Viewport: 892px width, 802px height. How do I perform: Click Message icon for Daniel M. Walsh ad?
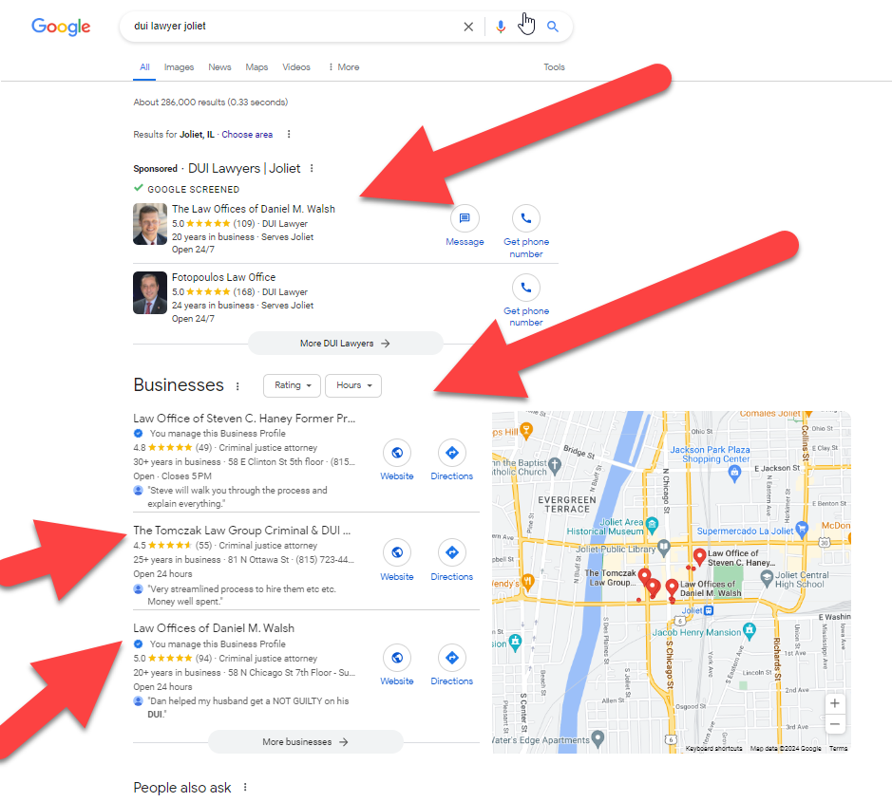tap(465, 218)
